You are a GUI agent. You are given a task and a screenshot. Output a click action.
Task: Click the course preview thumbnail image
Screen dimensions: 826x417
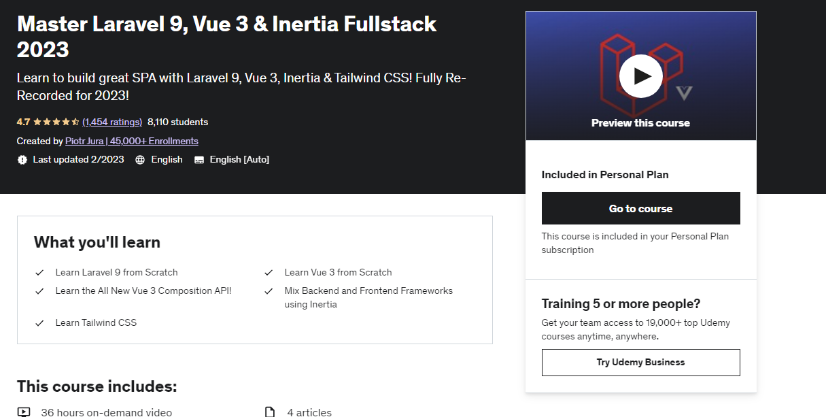[640, 76]
